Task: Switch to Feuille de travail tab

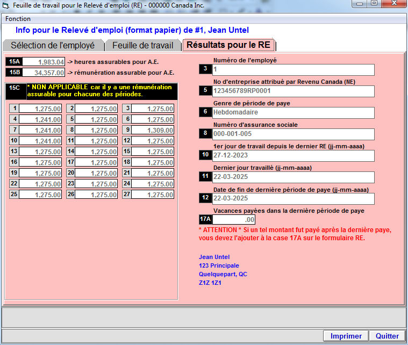Action: tap(142, 45)
